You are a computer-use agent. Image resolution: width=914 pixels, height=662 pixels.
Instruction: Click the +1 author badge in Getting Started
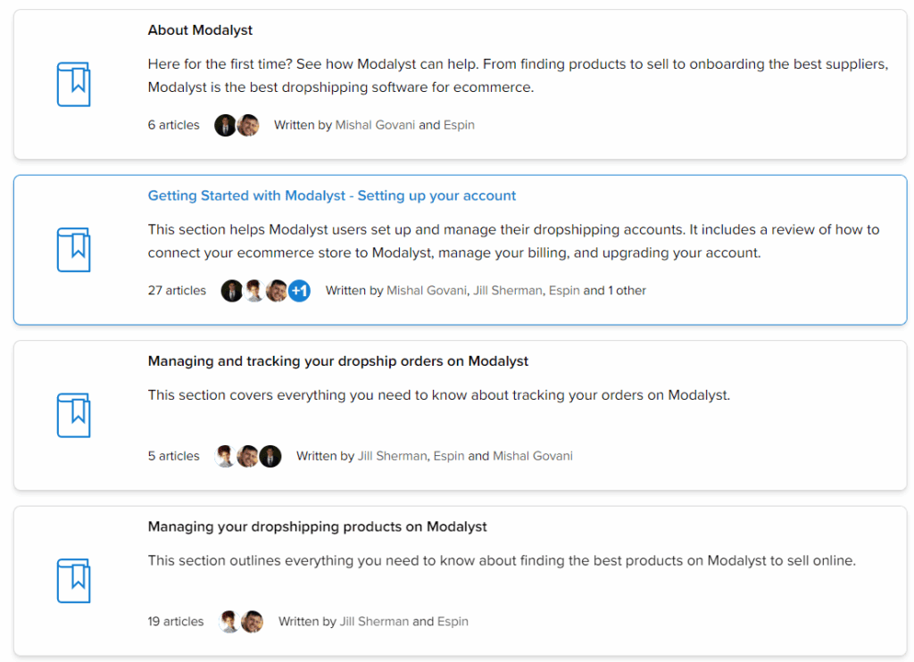click(x=300, y=290)
